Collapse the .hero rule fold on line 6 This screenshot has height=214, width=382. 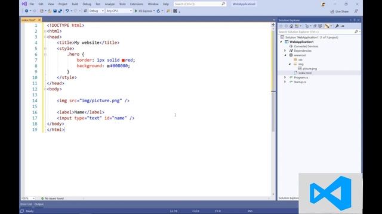[45, 54]
